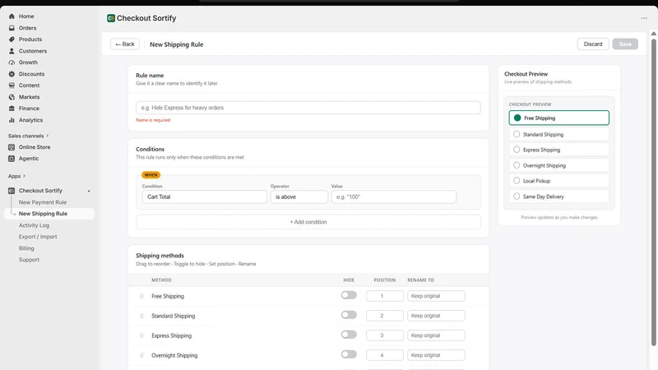
Task: Click the Analytics bar chart icon
Action: click(12, 120)
